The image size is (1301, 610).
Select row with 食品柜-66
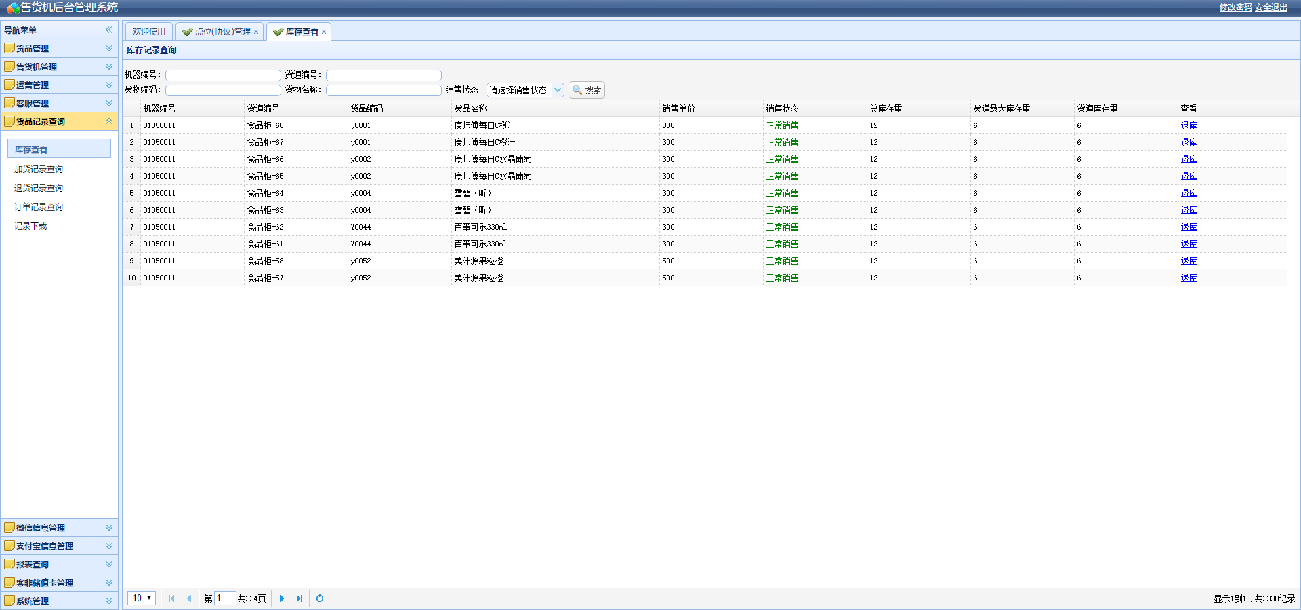[x=705, y=159]
